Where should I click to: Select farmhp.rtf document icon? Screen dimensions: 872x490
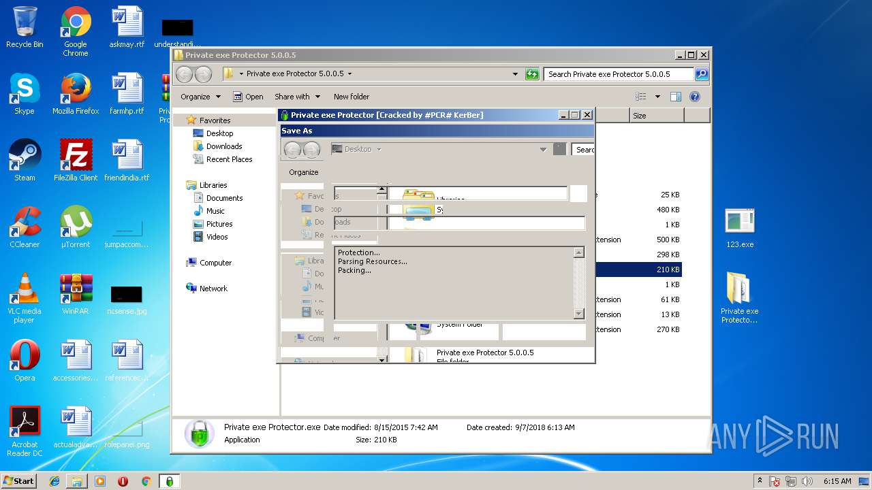127,95
